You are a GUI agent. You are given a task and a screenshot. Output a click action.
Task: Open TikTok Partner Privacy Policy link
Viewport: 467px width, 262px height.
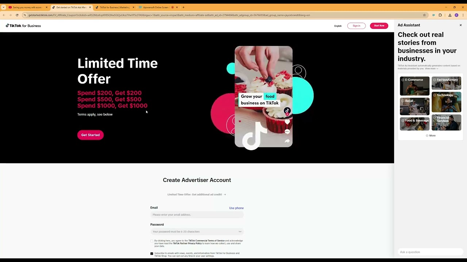187,243
